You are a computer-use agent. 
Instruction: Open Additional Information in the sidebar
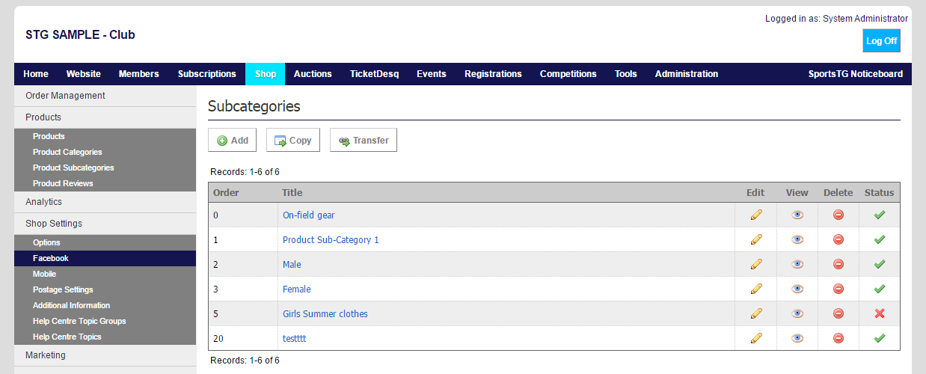point(105,305)
